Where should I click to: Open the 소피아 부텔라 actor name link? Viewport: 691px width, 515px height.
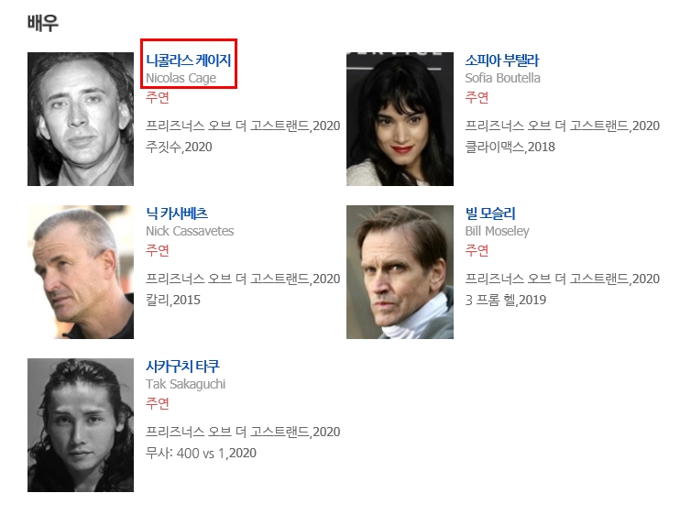(502, 60)
